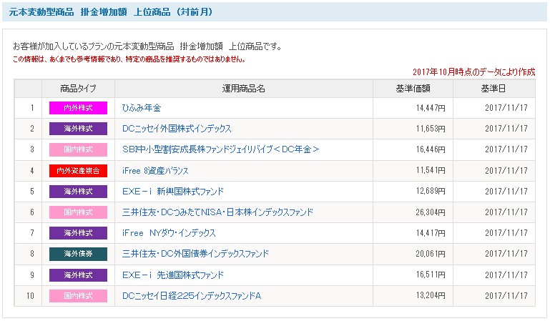Click the magenta 内外株式 badge in row 1

78,108
